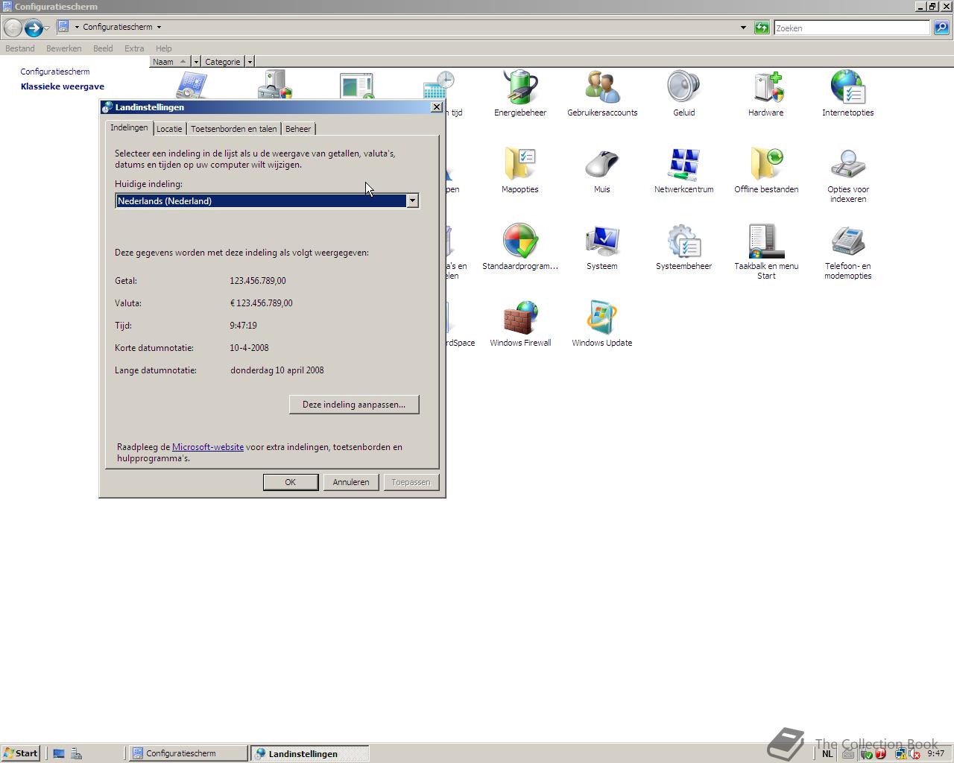Open Taakbalk en menu Start icon
This screenshot has width=954, height=763.
coord(765,241)
